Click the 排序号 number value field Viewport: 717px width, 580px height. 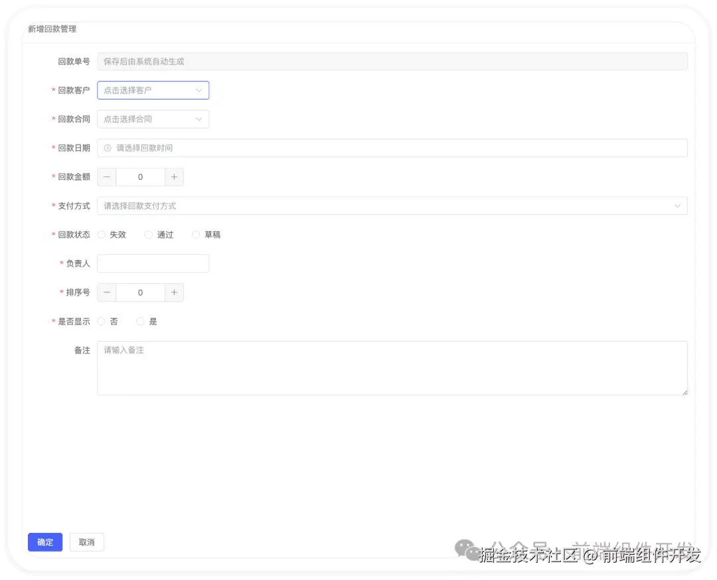[140, 292]
